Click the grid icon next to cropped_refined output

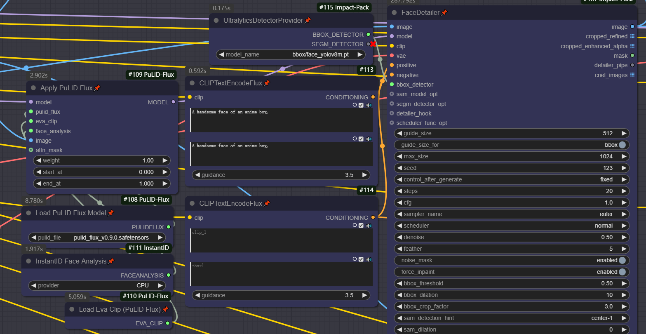coord(632,36)
